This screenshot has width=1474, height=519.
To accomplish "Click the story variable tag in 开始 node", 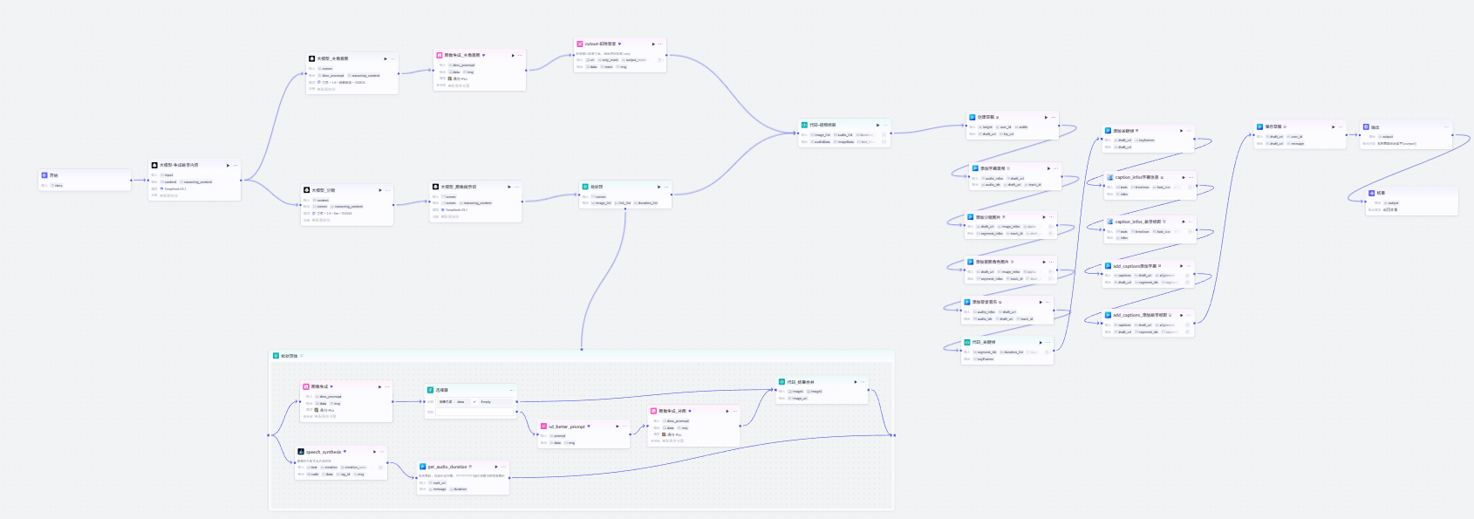I will 58,186.
